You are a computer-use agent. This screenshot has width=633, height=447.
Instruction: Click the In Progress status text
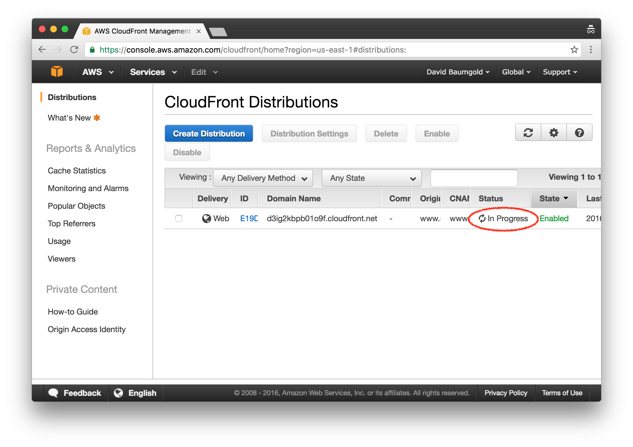508,218
